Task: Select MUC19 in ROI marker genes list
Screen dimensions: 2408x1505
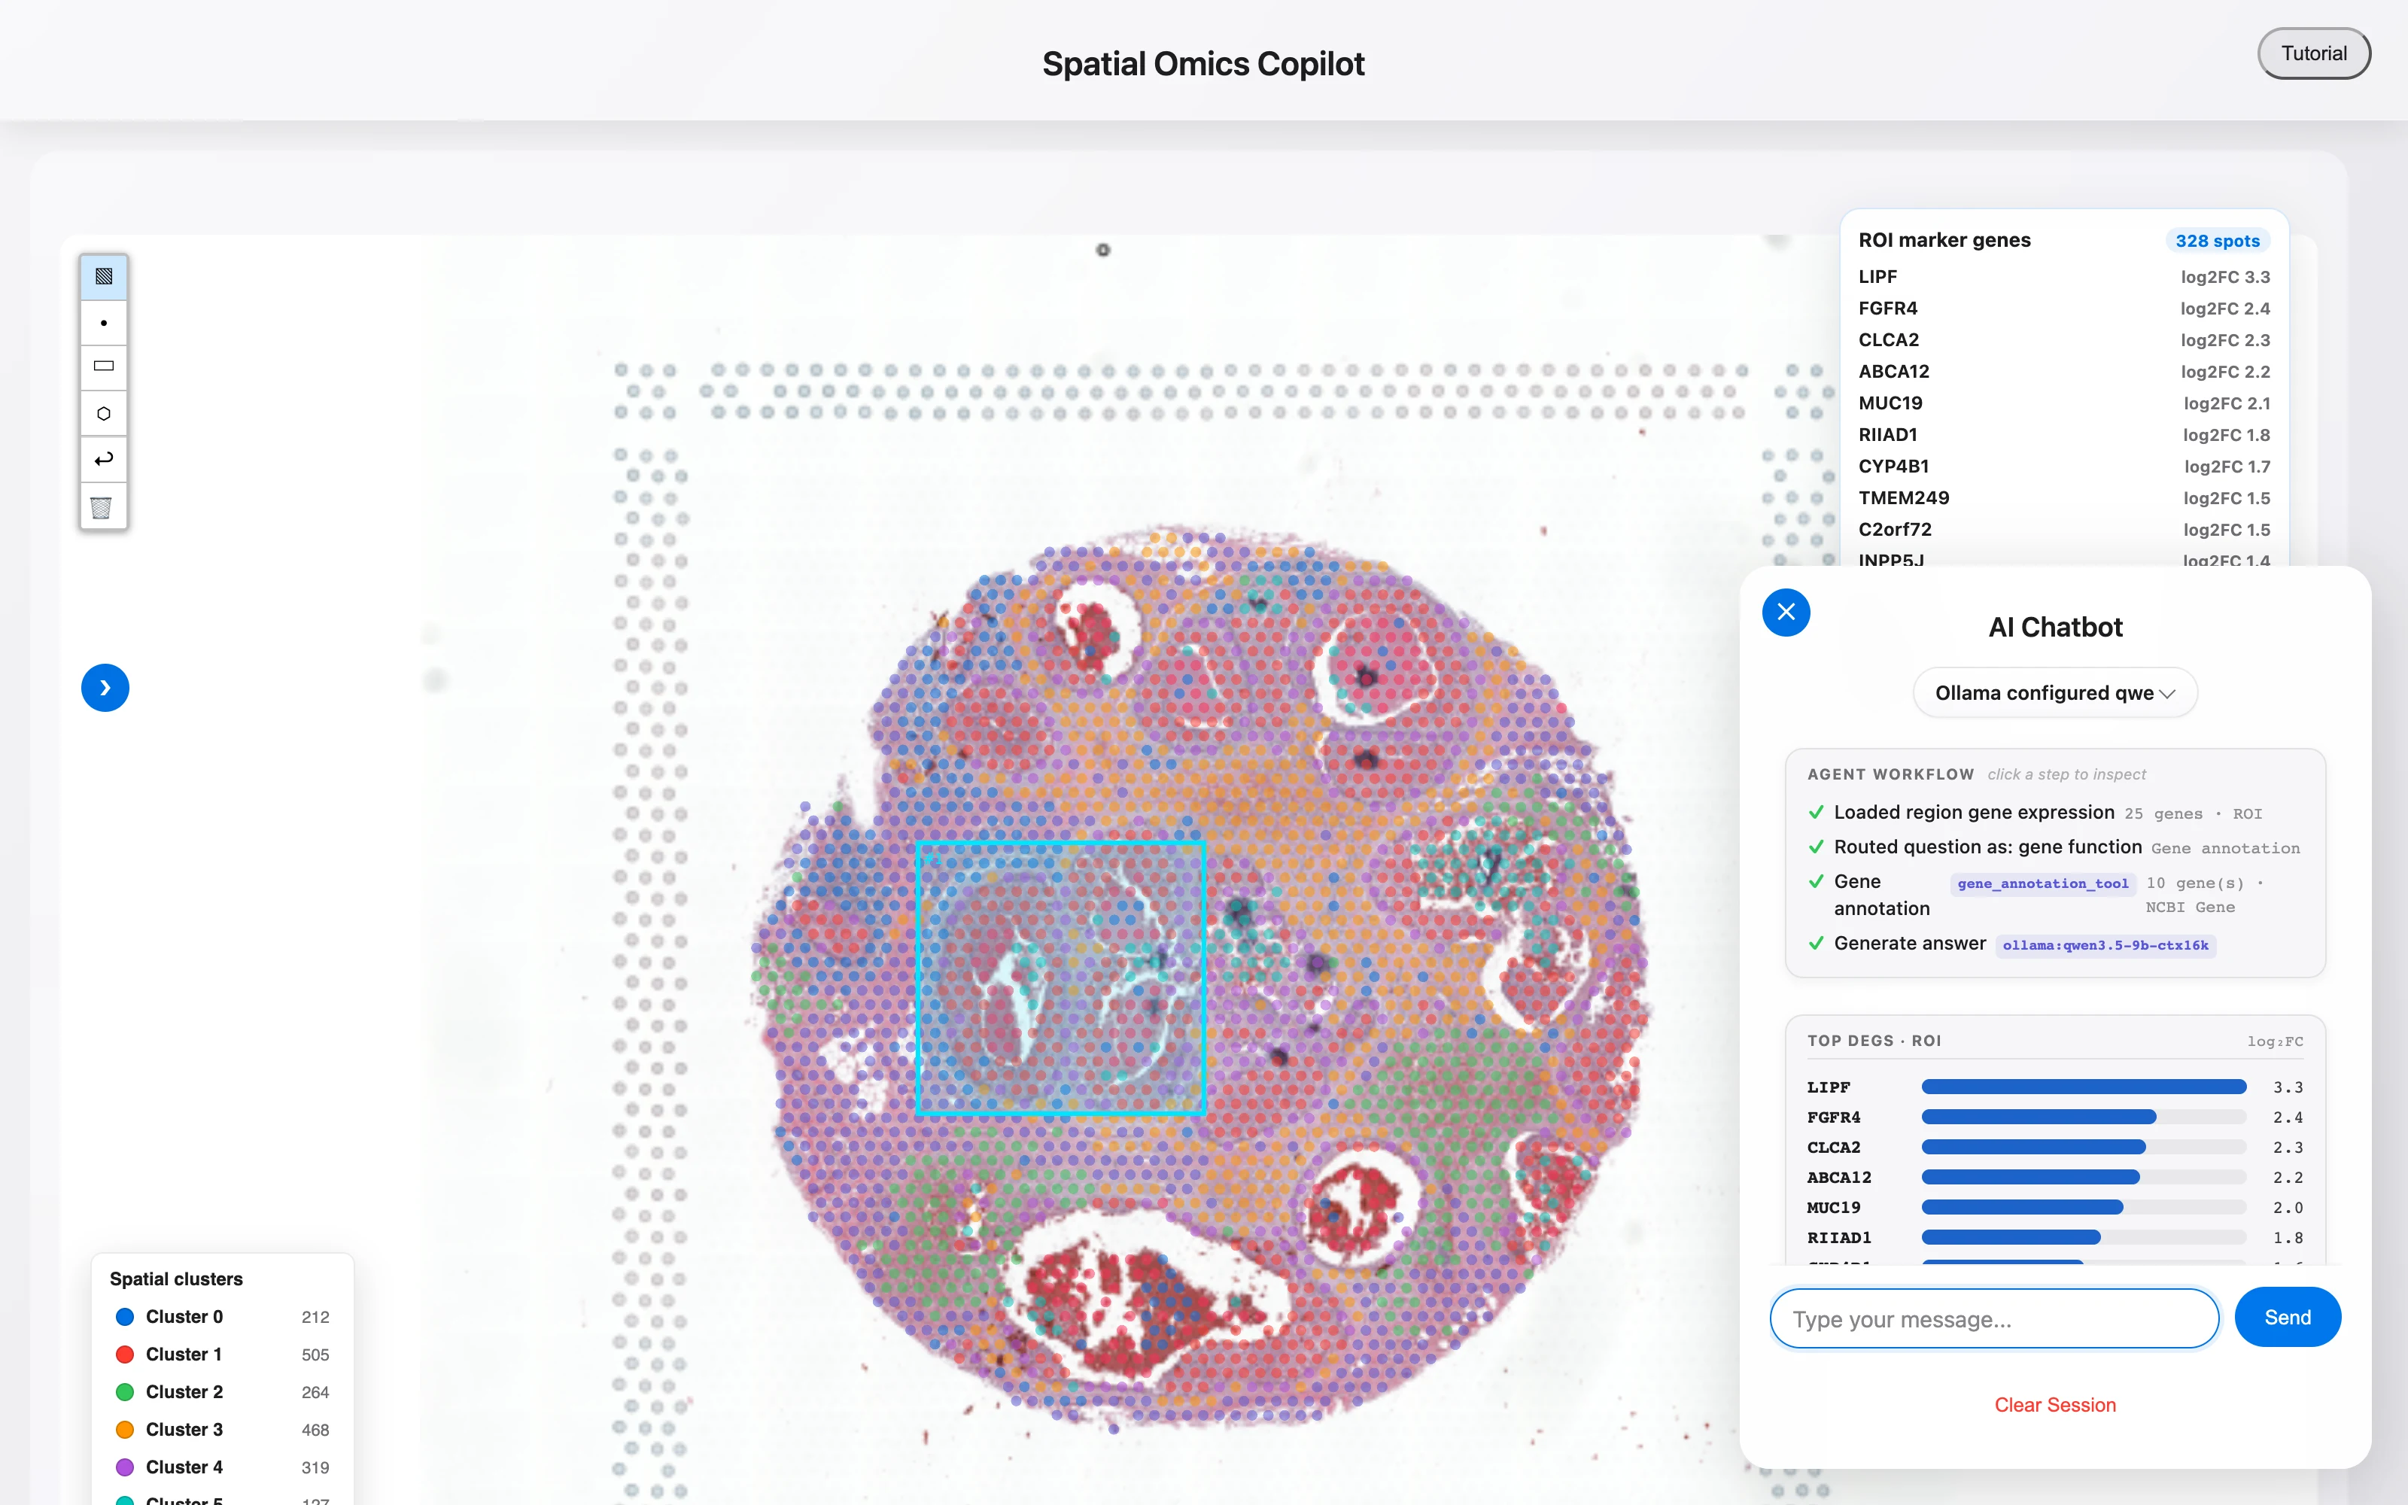Action: [x=2063, y=403]
